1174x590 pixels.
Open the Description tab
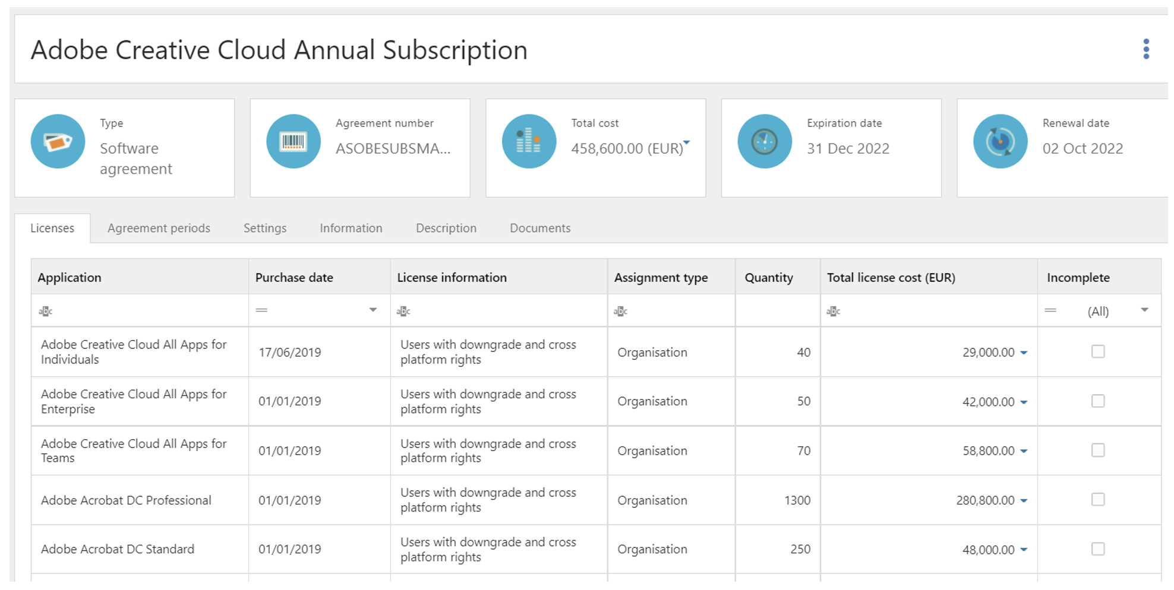pos(446,228)
